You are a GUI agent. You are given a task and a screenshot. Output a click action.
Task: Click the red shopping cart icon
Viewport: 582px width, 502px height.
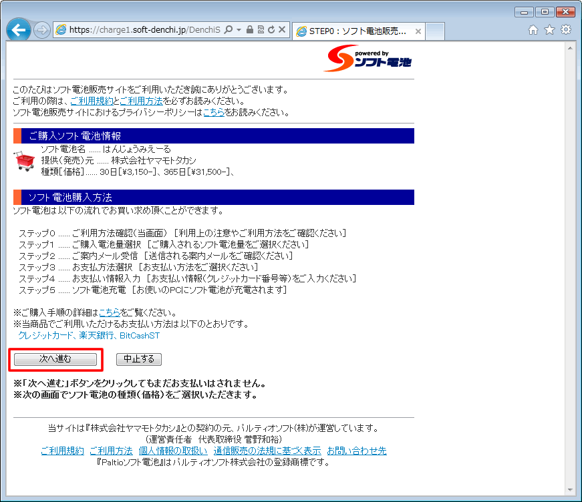click(25, 161)
